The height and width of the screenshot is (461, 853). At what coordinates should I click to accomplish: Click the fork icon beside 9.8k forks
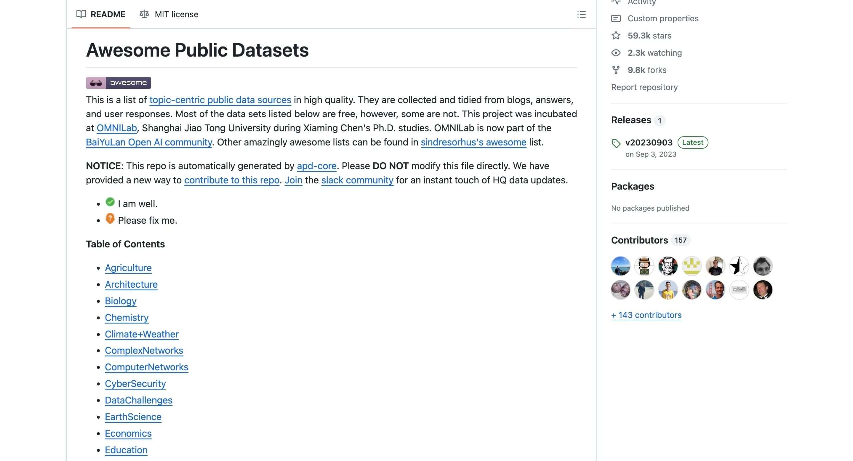point(616,70)
